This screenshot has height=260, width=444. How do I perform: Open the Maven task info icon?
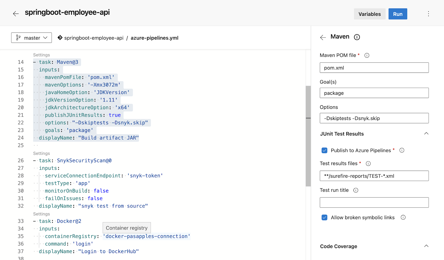[x=357, y=37]
